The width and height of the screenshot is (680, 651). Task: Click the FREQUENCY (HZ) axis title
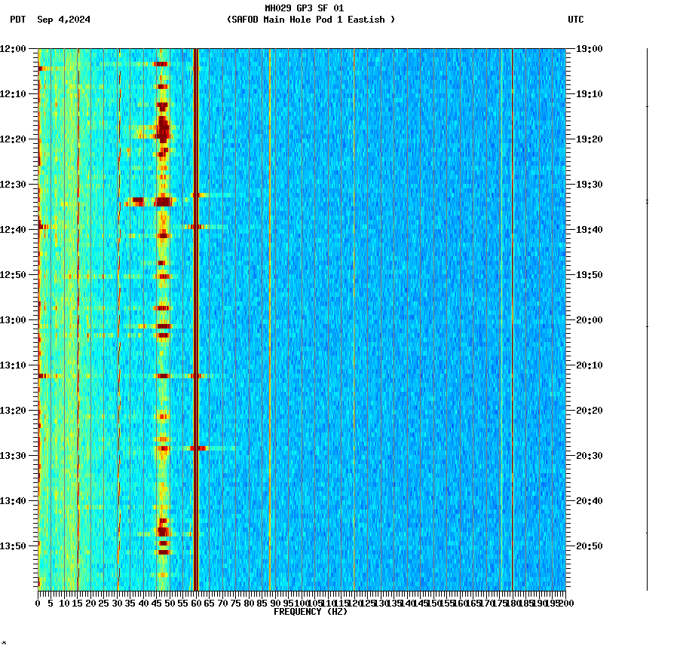[x=311, y=611]
